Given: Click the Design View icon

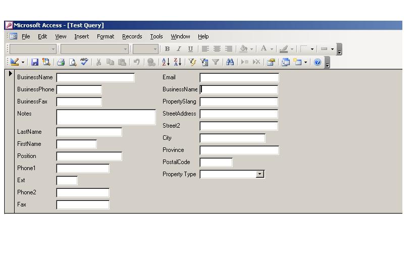Looking at the screenshot, I should coord(14,62).
